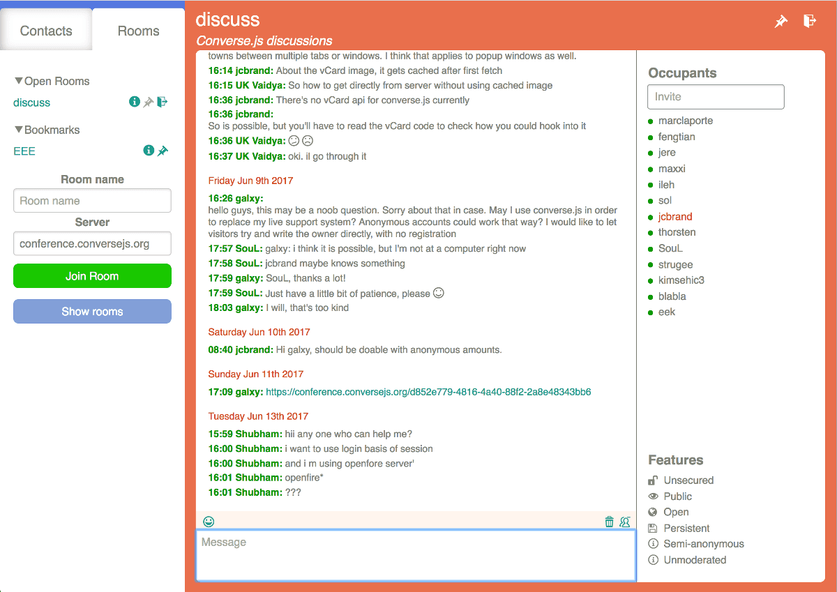Collapse the Open Rooms section

(52, 81)
